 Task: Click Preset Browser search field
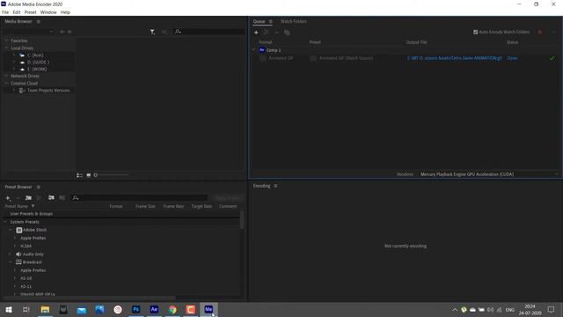pyautogui.click(x=139, y=197)
